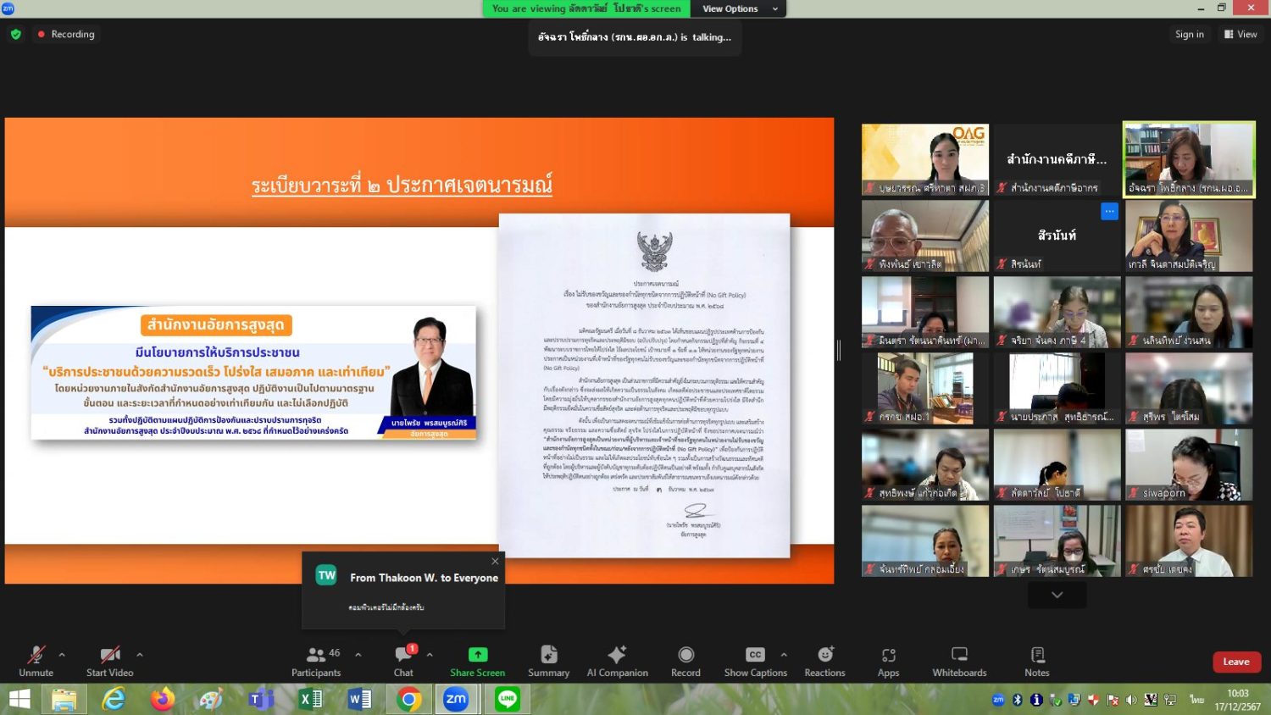Viewport: 1271px width, 715px height.
Task: Open the Participants panel
Action: [x=315, y=656]
